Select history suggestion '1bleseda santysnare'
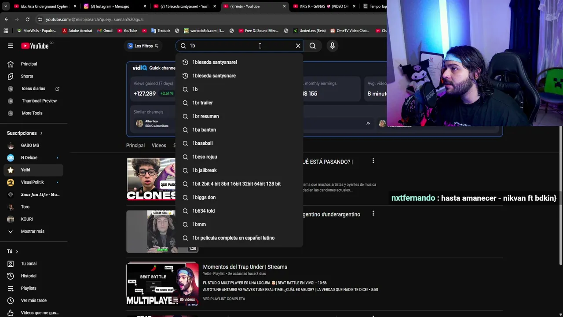This screenshot has width=563, height=317. point(239,76)
